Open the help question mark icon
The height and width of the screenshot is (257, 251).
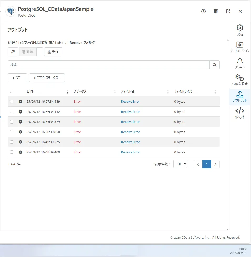203,11
